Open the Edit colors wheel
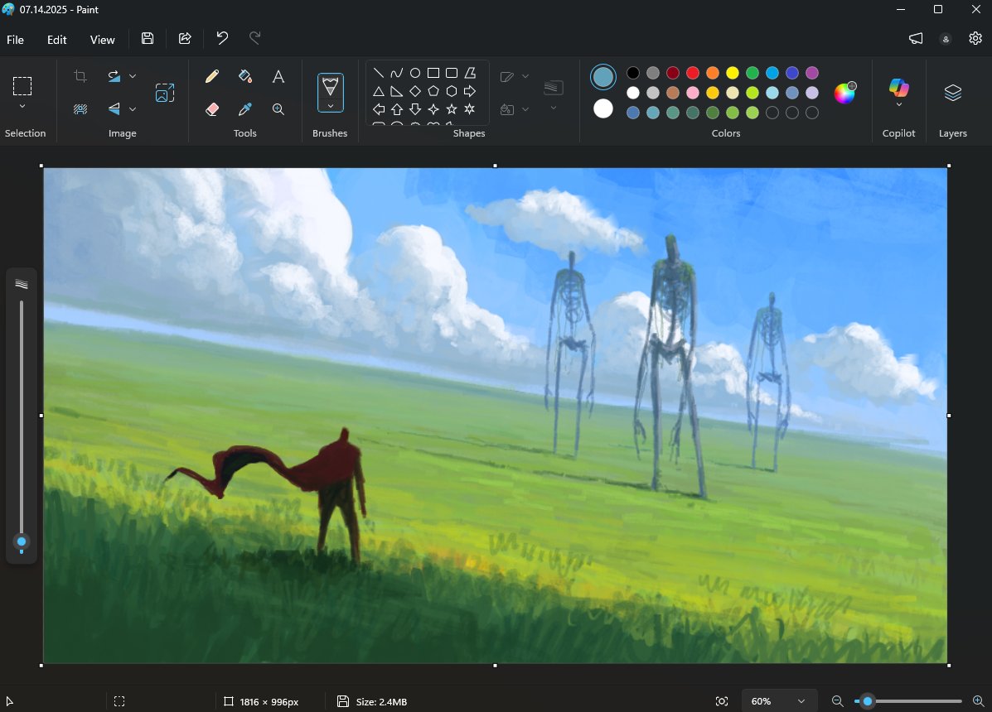Image resolution: width=992 pixels, height=712 pixels. 844,93
